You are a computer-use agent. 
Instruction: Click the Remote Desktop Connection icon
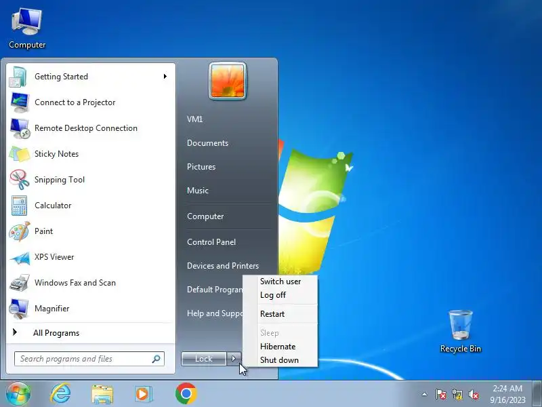(x=20, y=128)
